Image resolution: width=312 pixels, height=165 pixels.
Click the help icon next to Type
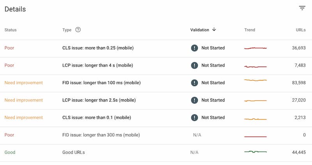click(78, 30)
